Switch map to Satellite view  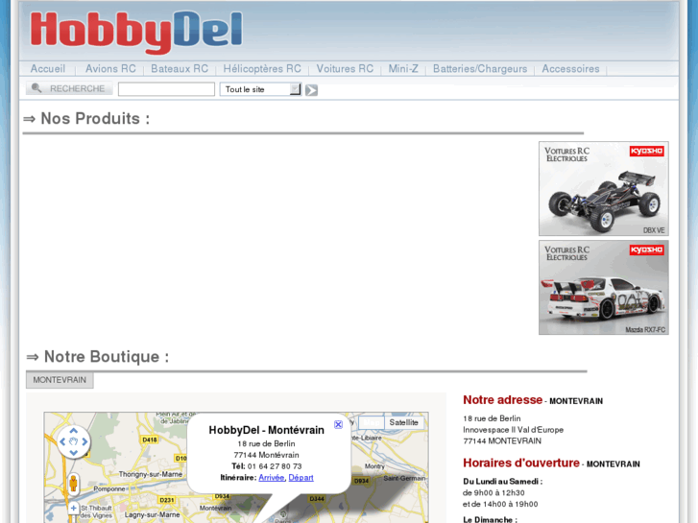[404, 422]
